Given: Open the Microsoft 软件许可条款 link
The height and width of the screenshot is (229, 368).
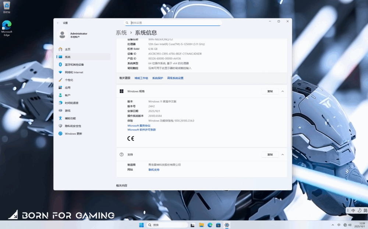Looking at the screenshot, I should pyautogui.click(x=142, y=130).
